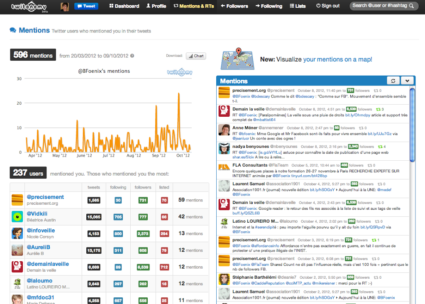Viewport: 425px width, 304px height.
Task: Click @precisement avatar in users table
Action: coord(17,200)
